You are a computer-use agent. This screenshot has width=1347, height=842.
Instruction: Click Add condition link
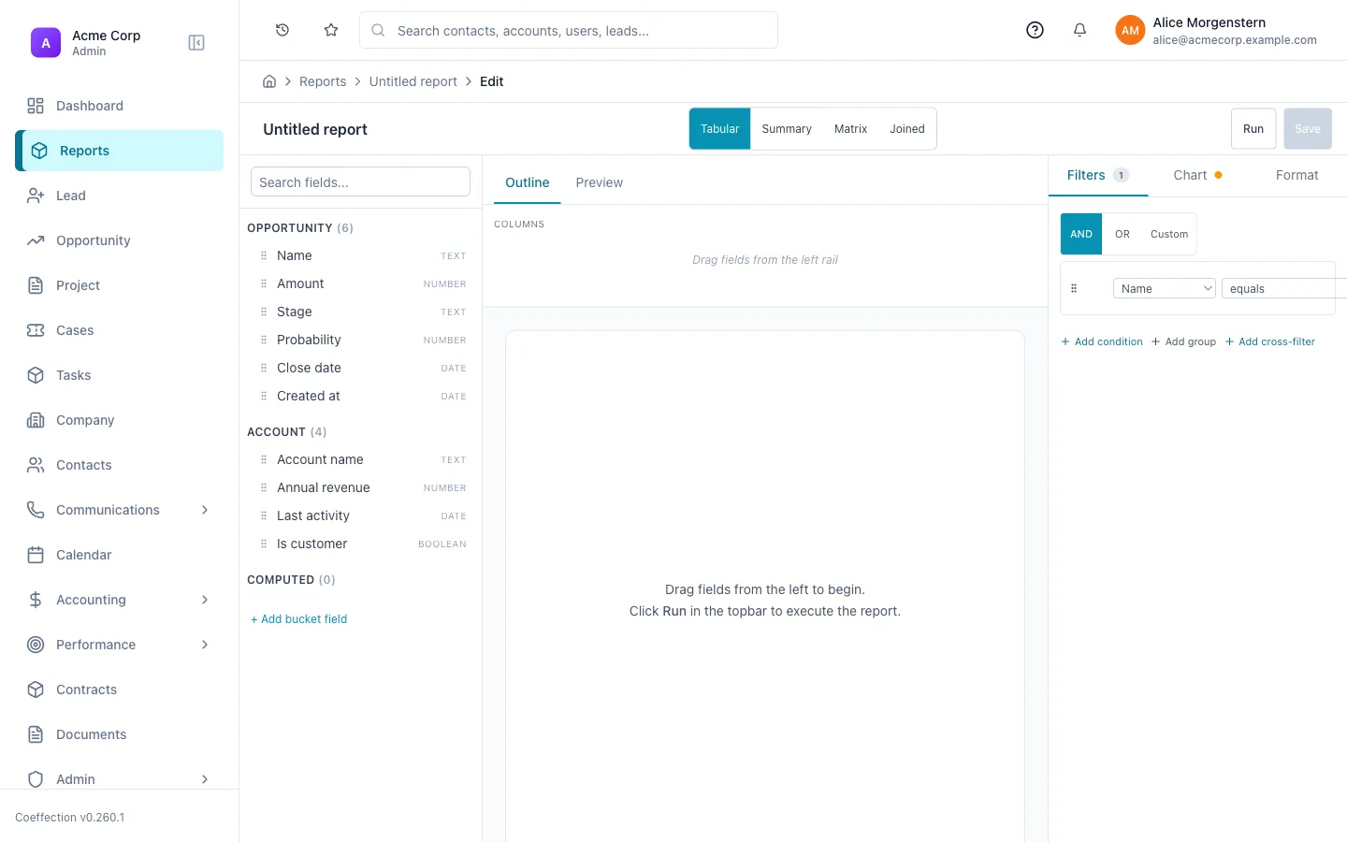click(x=1102, y=341)
